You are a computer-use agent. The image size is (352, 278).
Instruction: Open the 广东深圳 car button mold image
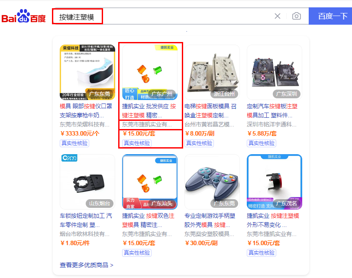[274, 72]
